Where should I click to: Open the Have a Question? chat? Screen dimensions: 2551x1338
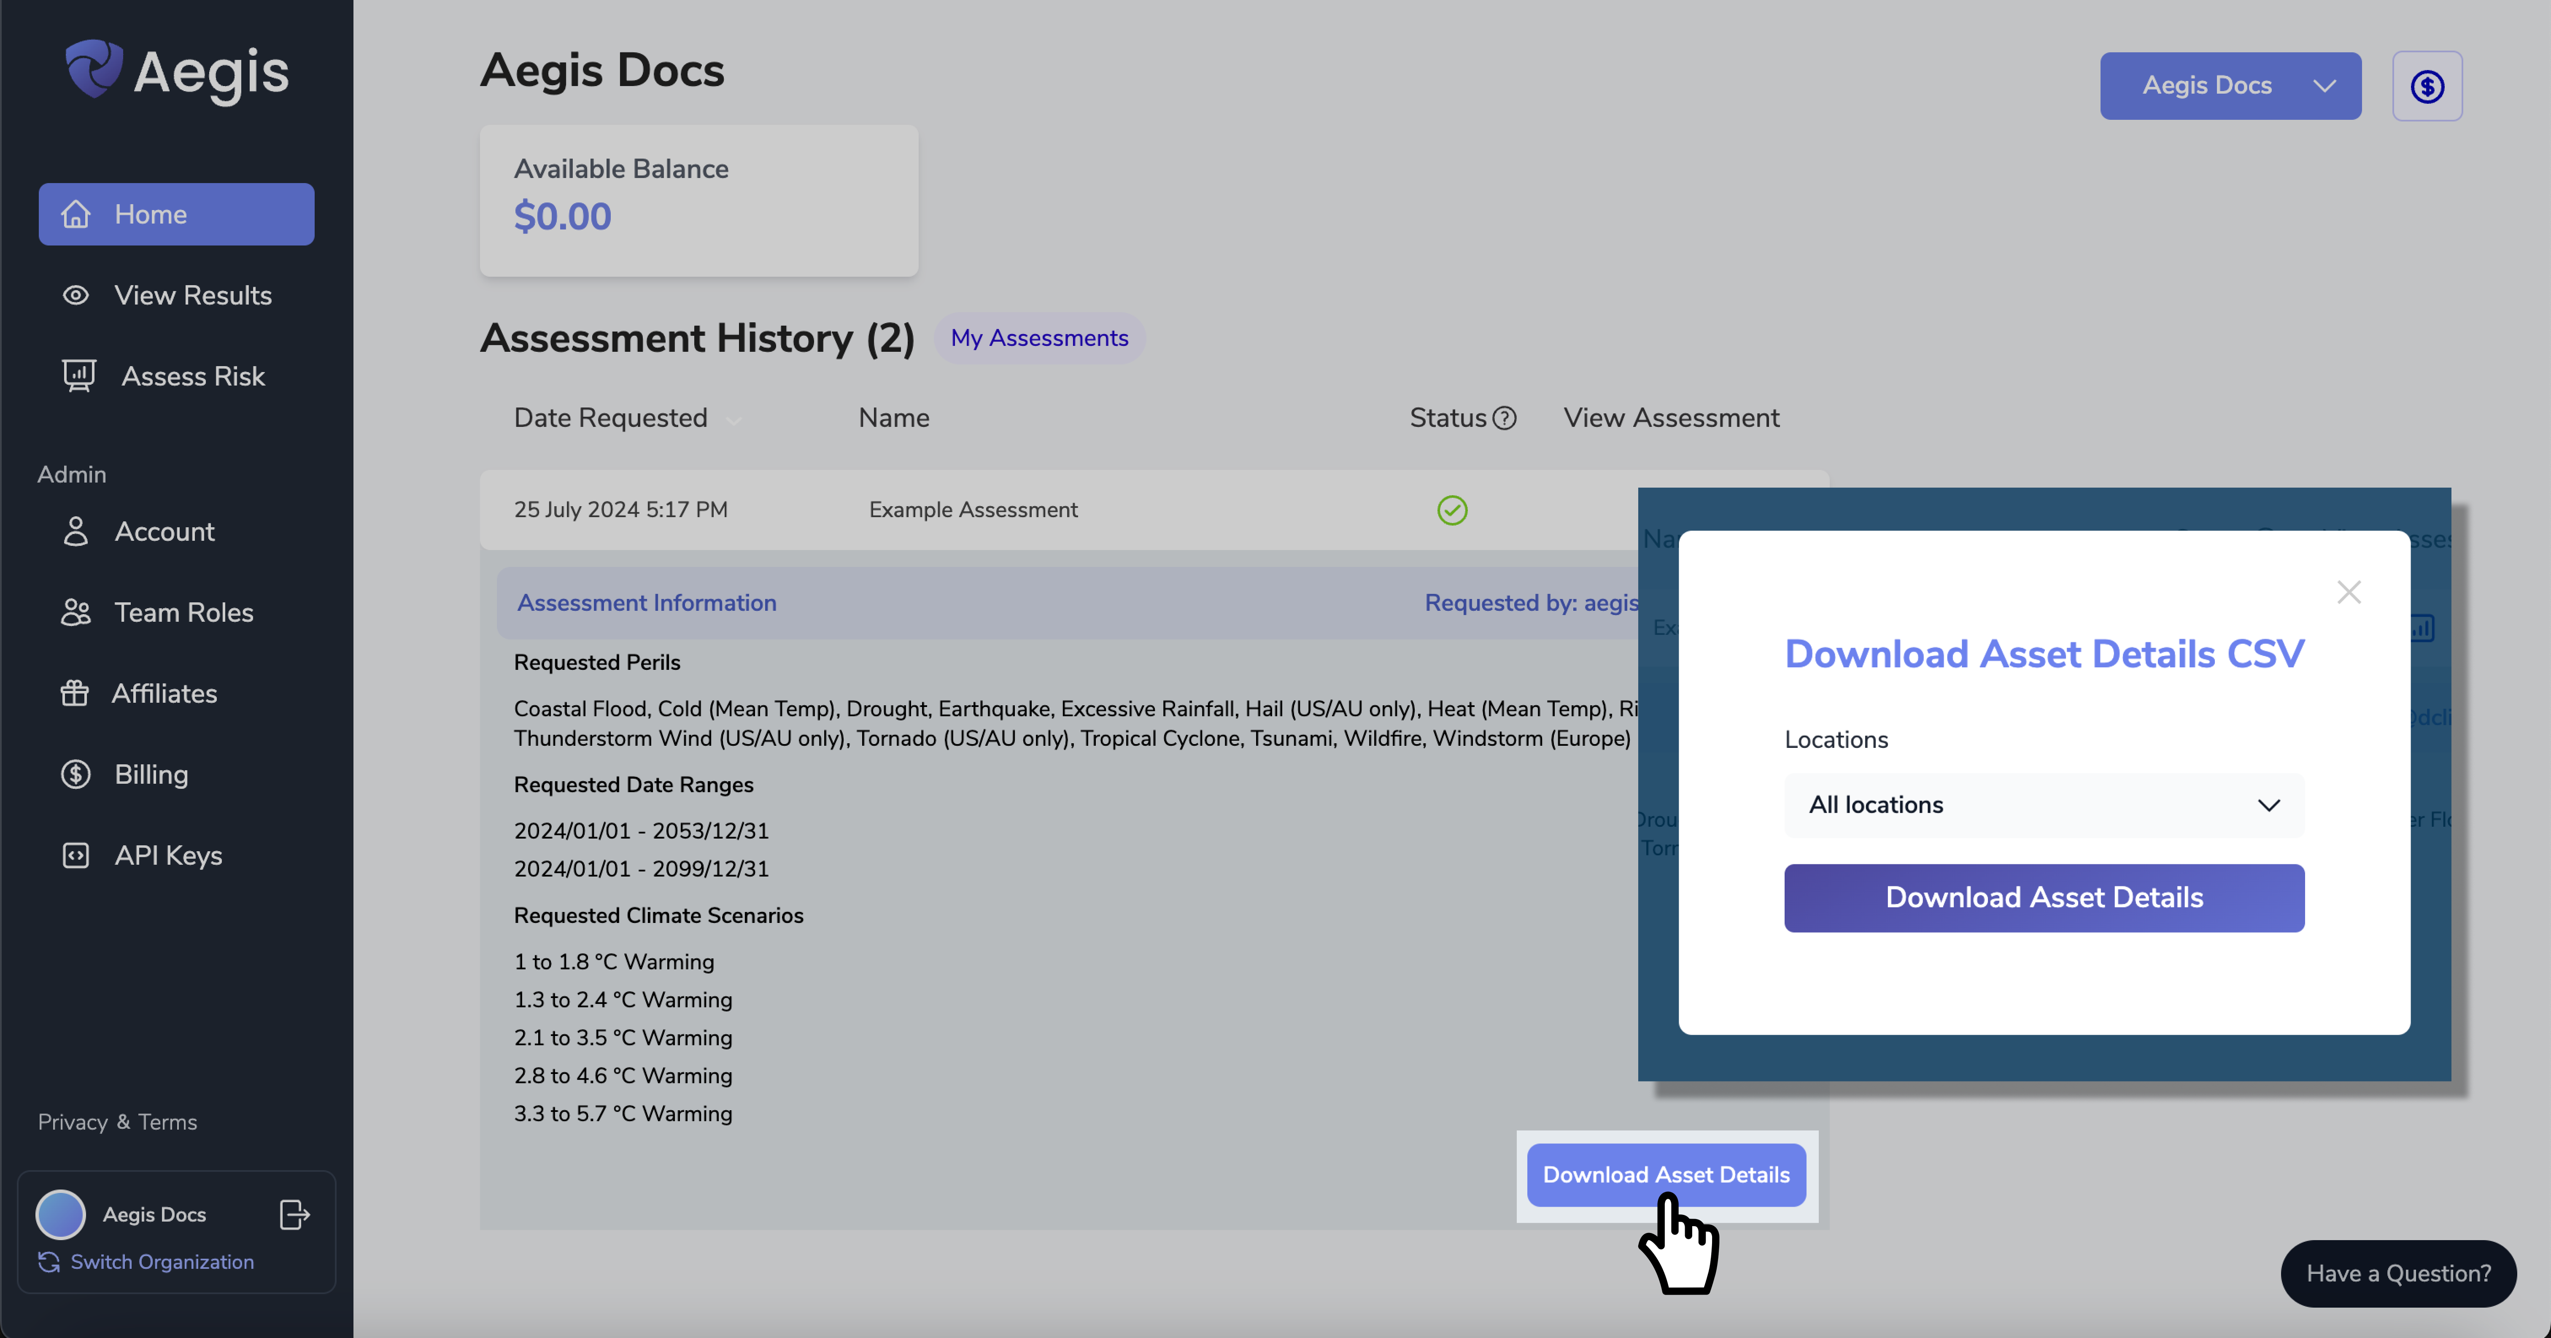pyautogui.click(x=2398, y=1273)
